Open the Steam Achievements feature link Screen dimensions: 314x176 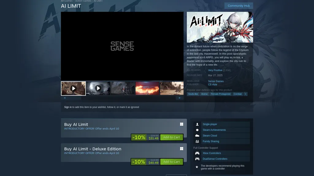[214, 130]
